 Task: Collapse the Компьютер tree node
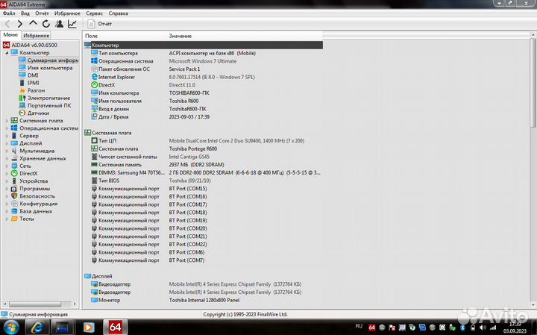click(7, 53)
